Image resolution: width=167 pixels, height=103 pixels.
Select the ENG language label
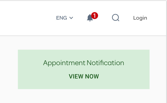(62, 18)
